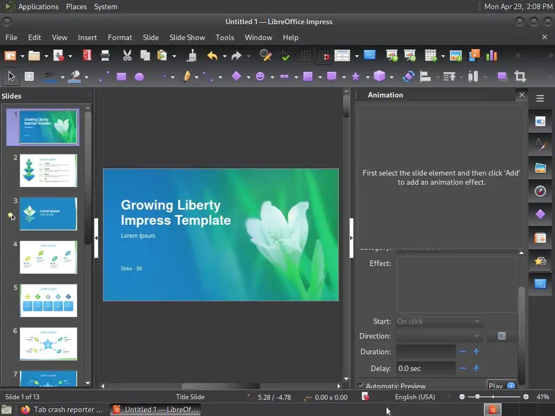The width and height of the screenshot is (555, 416).
Task: Click English (USA) language in status bar
Action: coord(415,397)
